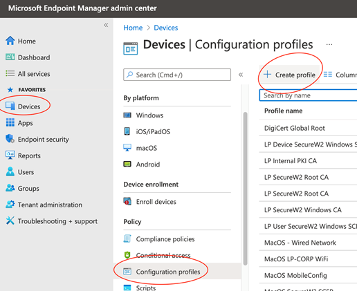Click the plus icon beside Create profile
This screenshot has height=291, width=357.
point(267,75)
